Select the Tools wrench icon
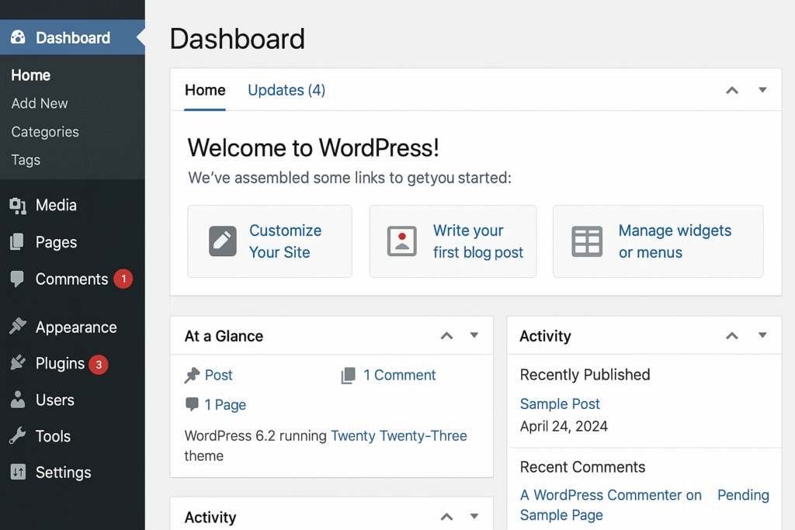 (17, 436)
